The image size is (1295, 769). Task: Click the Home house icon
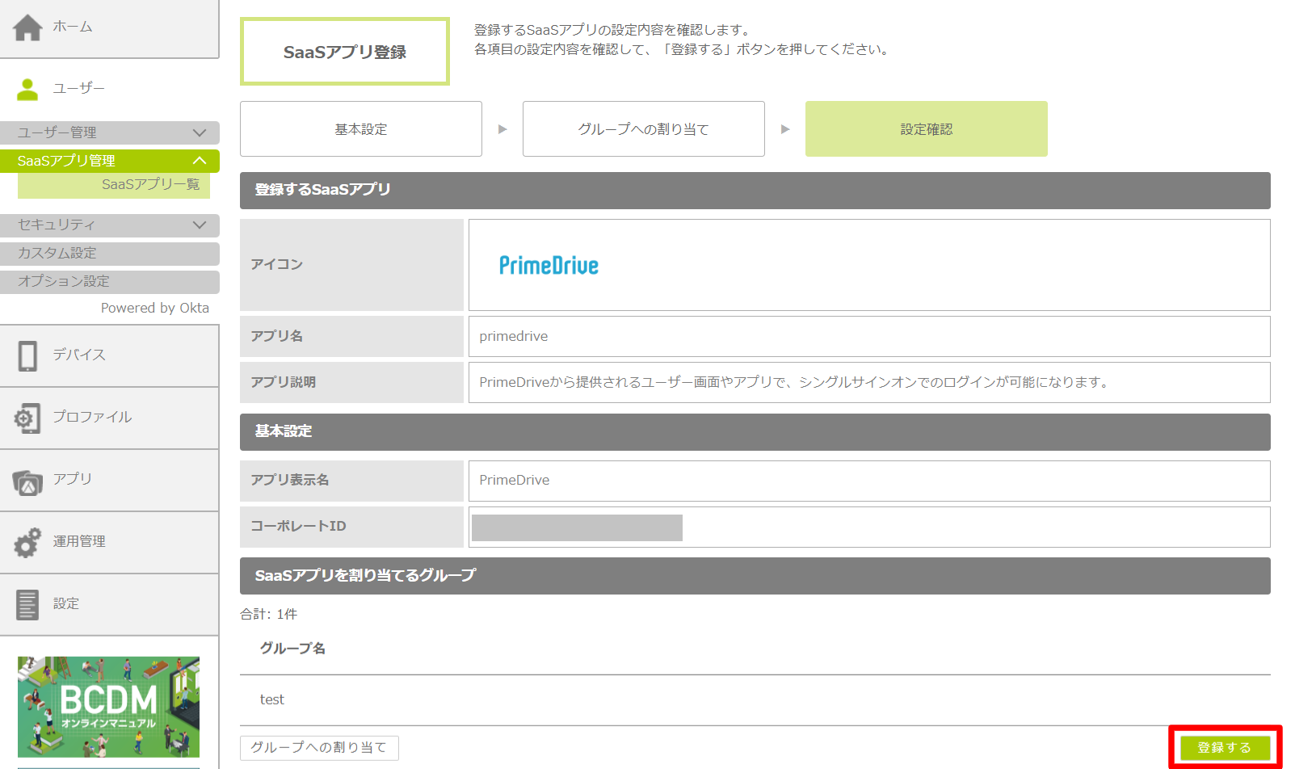click(27, 27)
